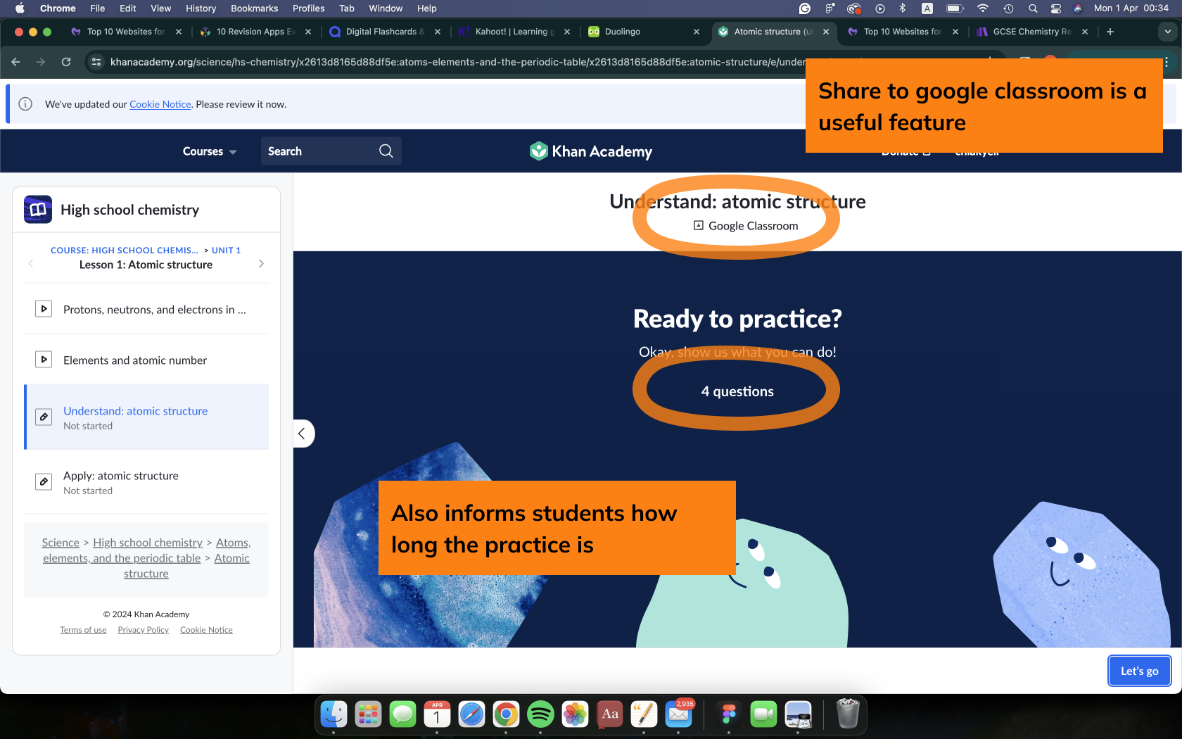Open Photos from the dock

[575, 714]
